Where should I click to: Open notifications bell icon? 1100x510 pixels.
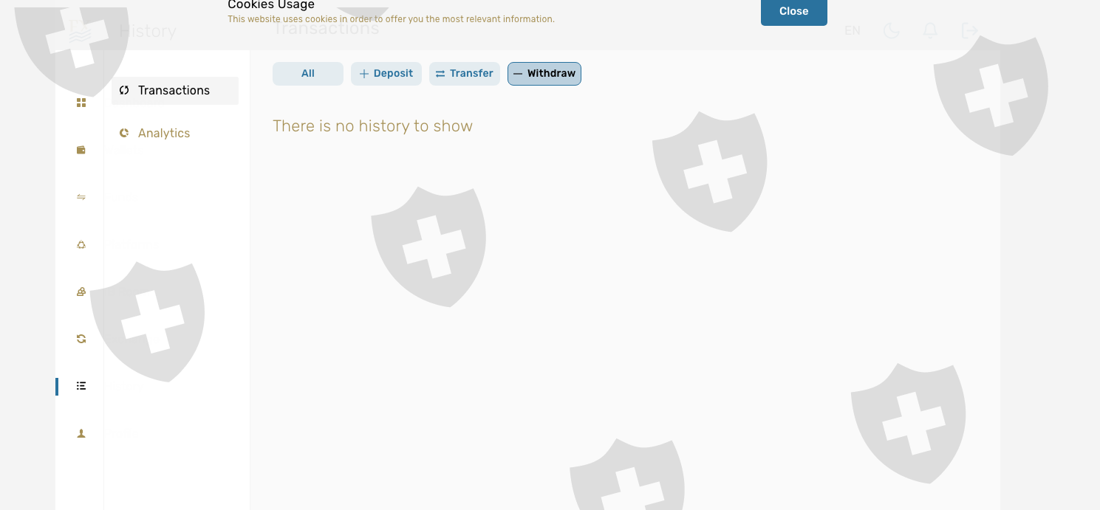coord(931,30)
